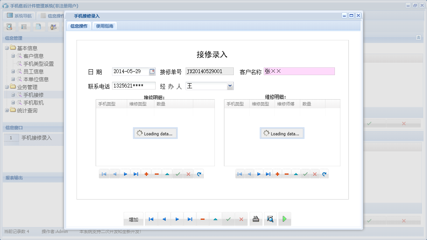Add a new 接修明细 row with the plus icon
427x240 pixels.
pyautogui.click(x=147, y=174)
